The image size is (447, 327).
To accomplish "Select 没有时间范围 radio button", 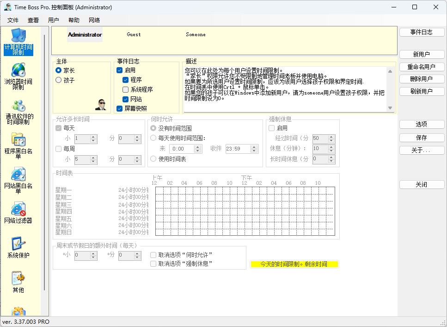I will click(x=153, y=128).
